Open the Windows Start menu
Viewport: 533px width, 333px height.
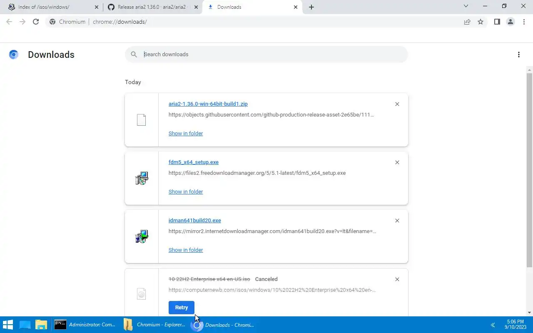pos(8,325)
